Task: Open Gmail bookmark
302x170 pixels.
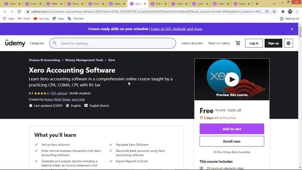Action: point(24,18)
